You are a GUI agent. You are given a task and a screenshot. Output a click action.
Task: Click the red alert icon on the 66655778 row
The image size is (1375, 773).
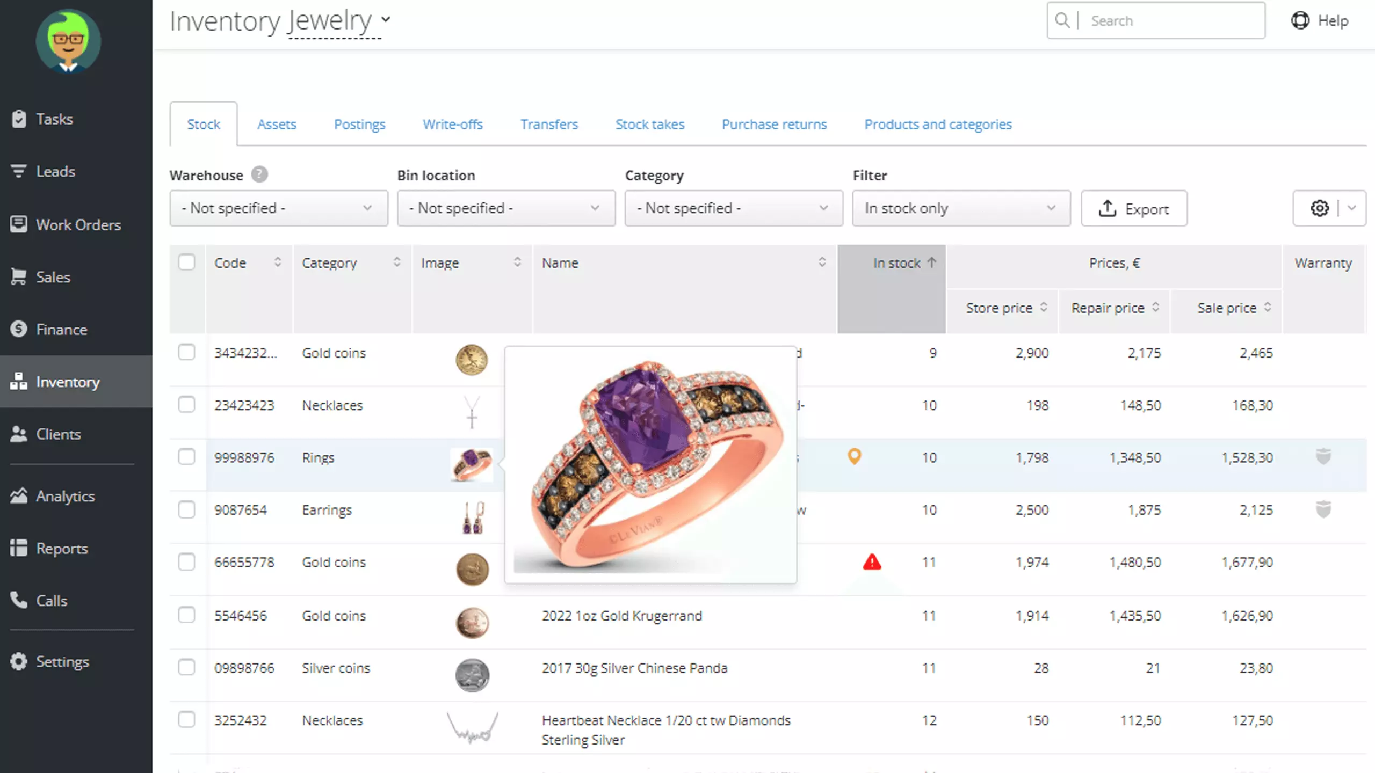coord(872,561)
